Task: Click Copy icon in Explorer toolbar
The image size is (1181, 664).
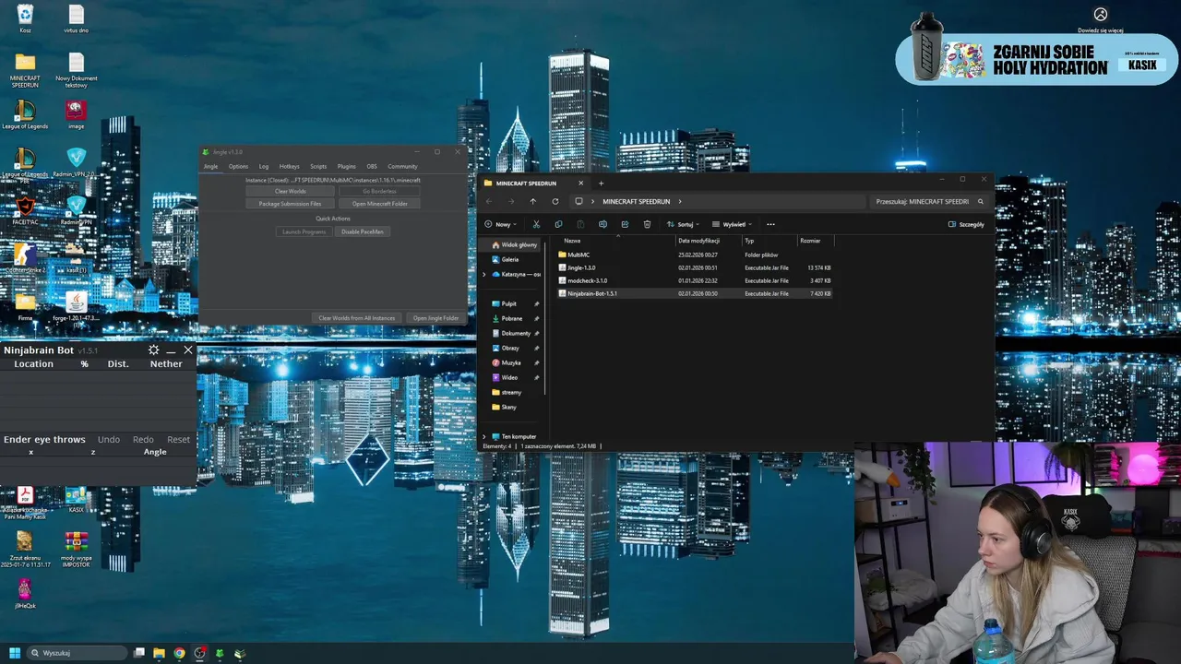Action: pyautogui.click(x=558, y=224)
